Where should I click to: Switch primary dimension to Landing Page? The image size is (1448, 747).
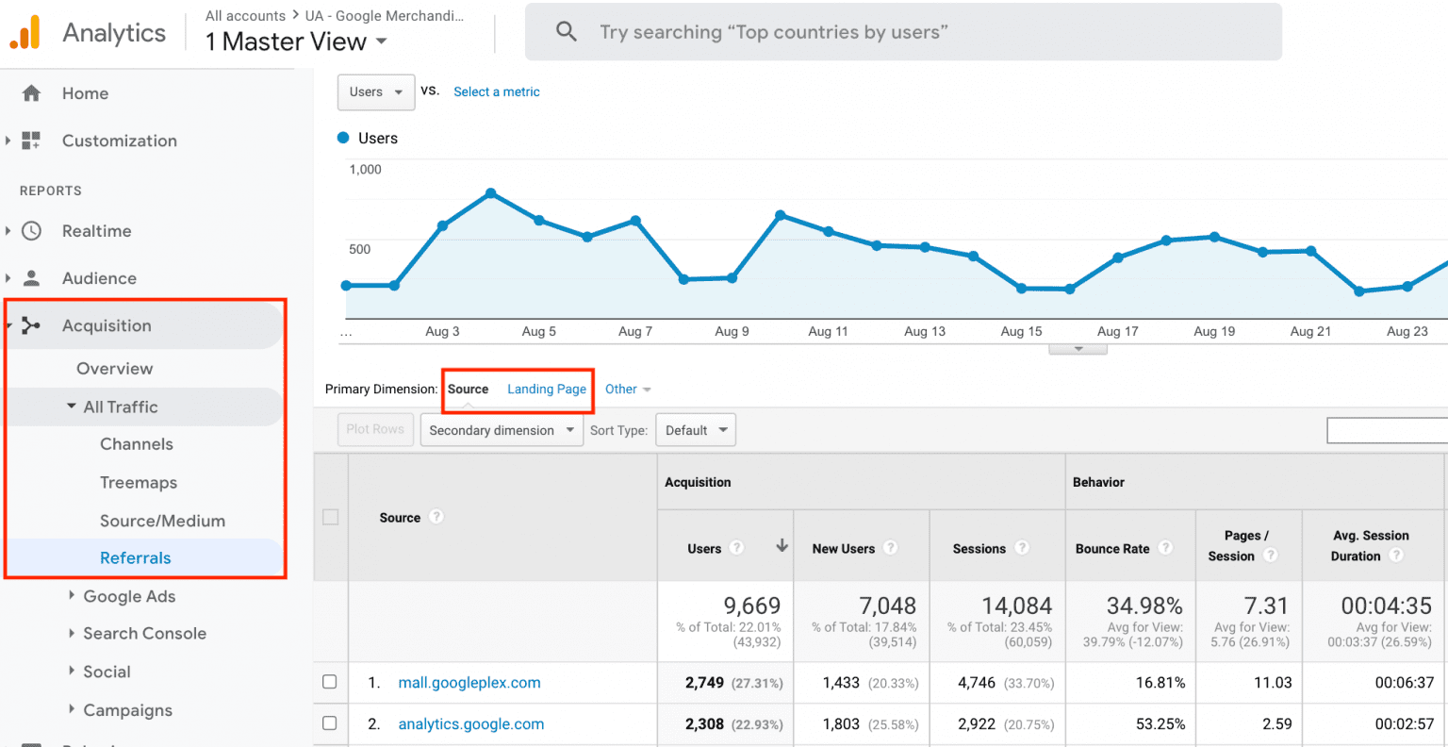547,389
